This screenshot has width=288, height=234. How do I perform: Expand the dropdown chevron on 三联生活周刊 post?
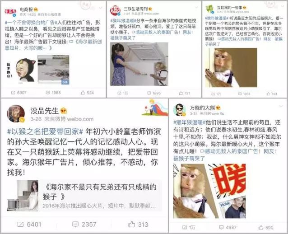pyautogui.click(x=196, y=8)
